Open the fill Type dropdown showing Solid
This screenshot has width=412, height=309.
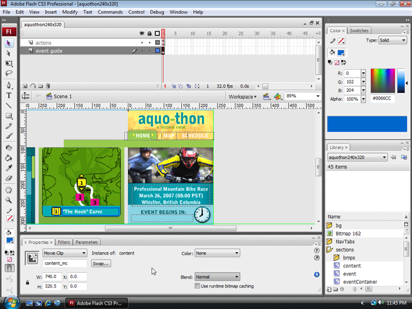(x=392, y=40)
